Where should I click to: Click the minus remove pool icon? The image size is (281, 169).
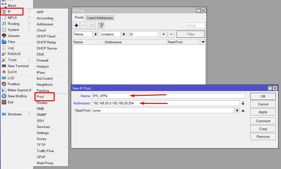pos(84,25)
